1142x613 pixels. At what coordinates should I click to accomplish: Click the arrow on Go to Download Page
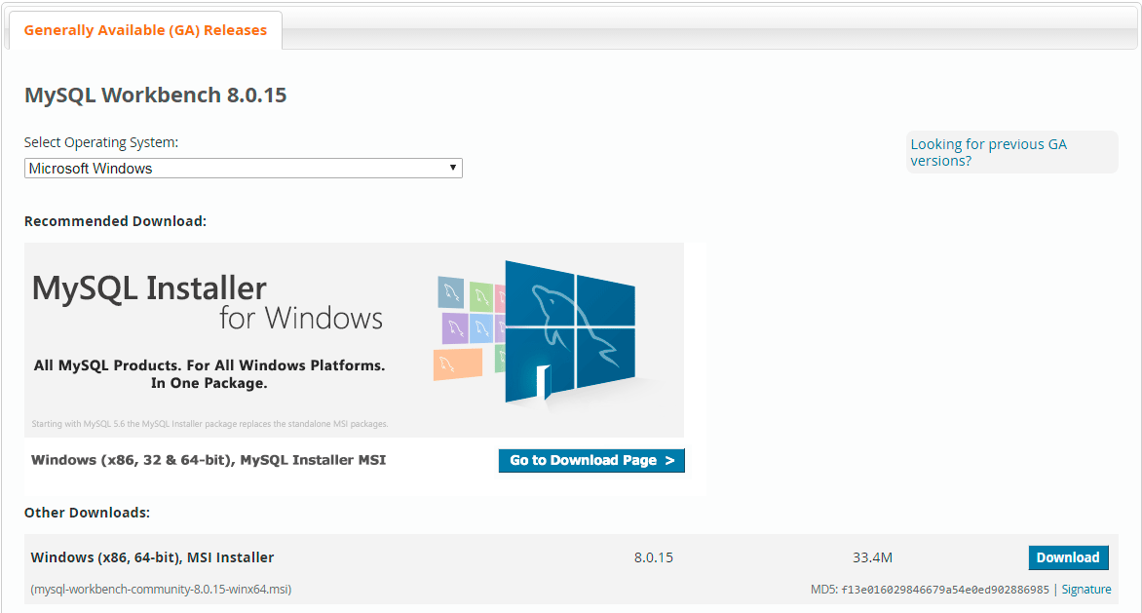coord(669,461)
